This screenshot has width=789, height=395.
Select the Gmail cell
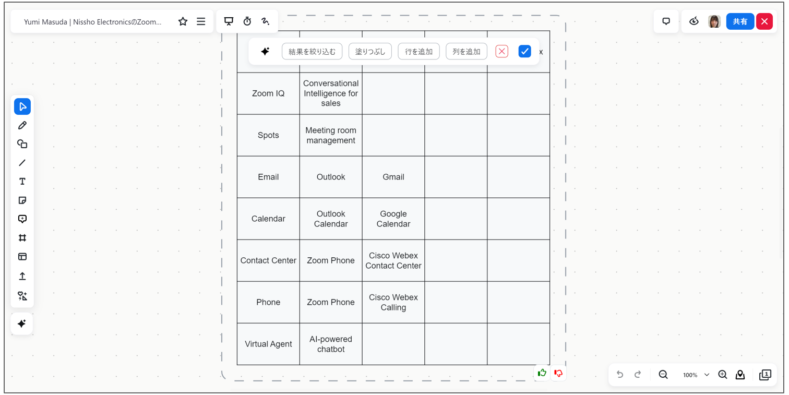(393, 177)
